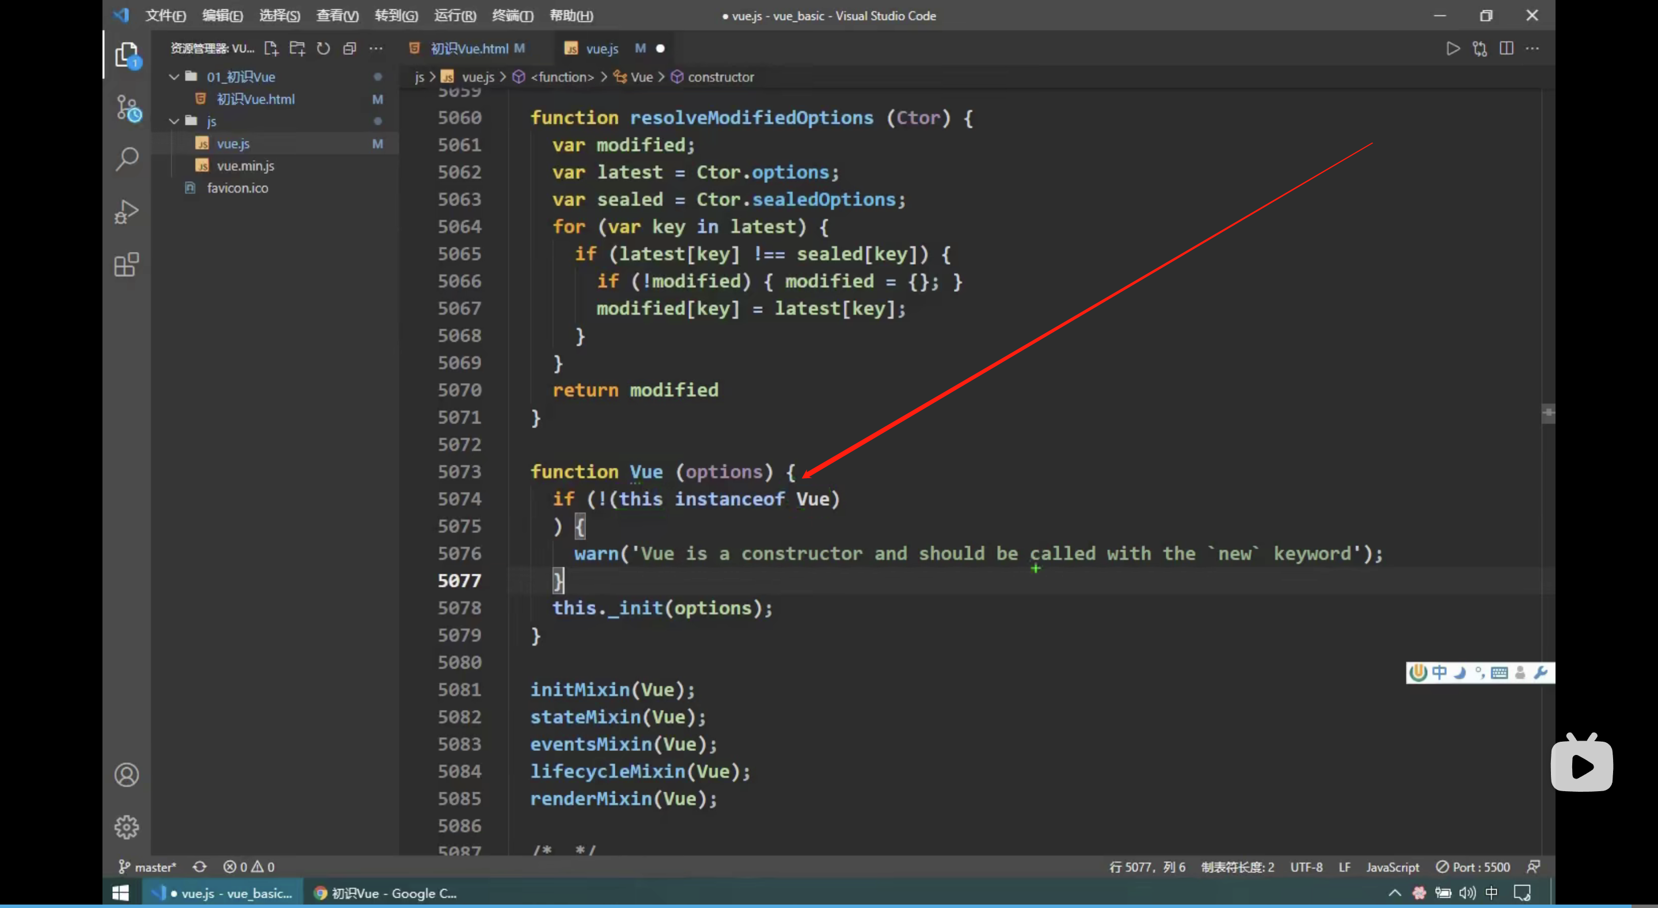Open the js breadcrumb folder segment

(420, 77)
